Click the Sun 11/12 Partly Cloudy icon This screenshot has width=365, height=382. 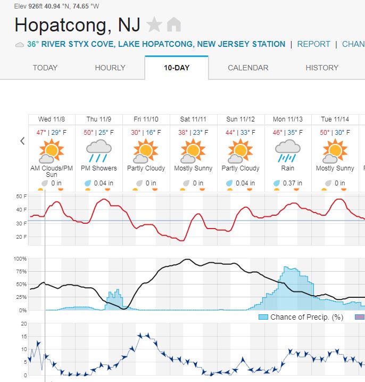[240, 151]
